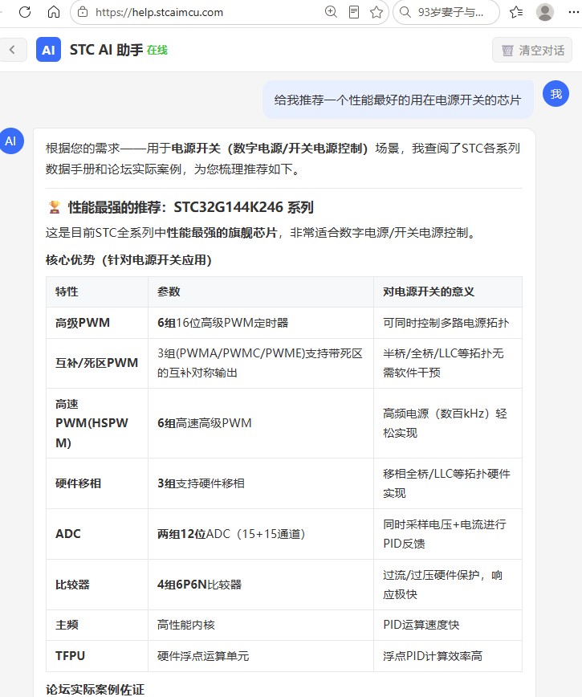The width and height of the screenshot is (582, 697).
Task: Open favorites list icon
Action: tap(516, 12)
